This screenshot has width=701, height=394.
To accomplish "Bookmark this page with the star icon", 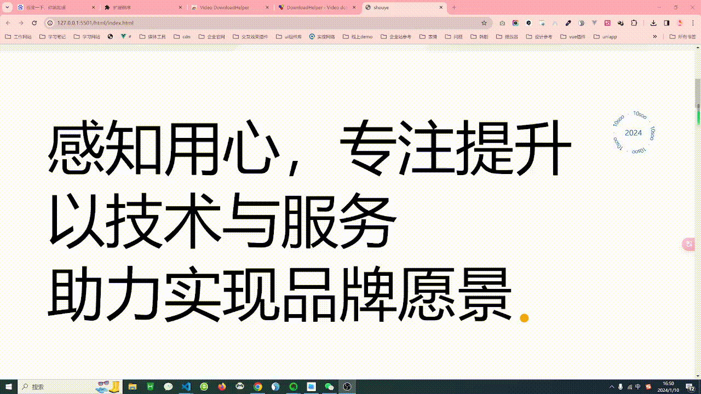I will pyautogui.click(x=484, y=23).
